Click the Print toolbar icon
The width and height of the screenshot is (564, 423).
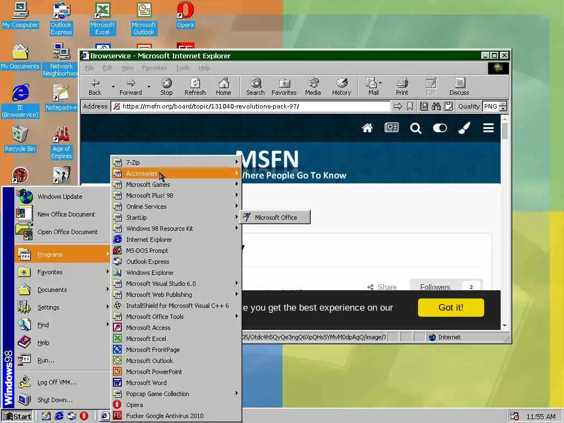(x=402, y=86)
